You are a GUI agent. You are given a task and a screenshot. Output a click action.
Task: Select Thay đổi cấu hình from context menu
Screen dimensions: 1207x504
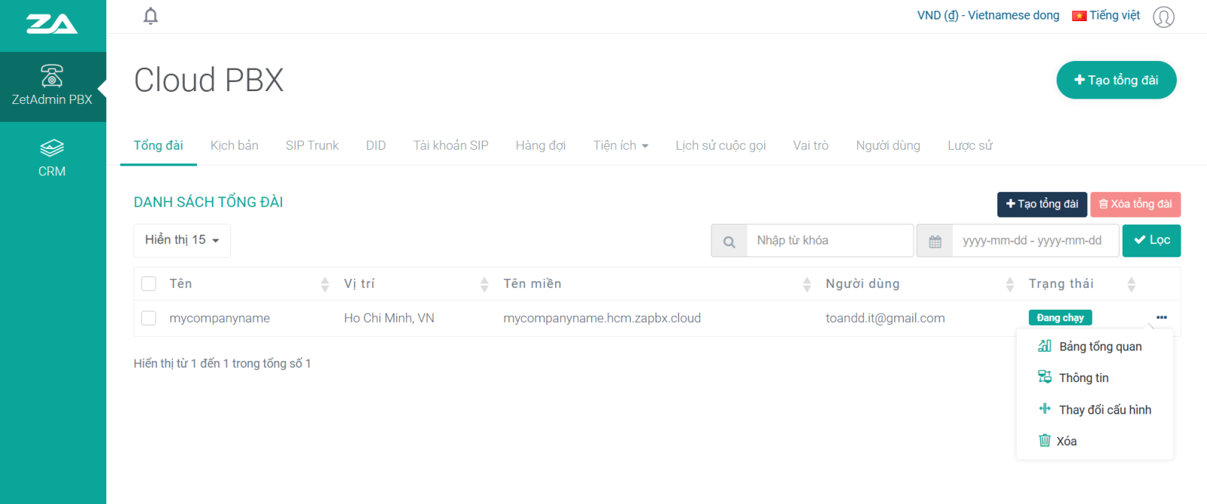coord(1104,410)
